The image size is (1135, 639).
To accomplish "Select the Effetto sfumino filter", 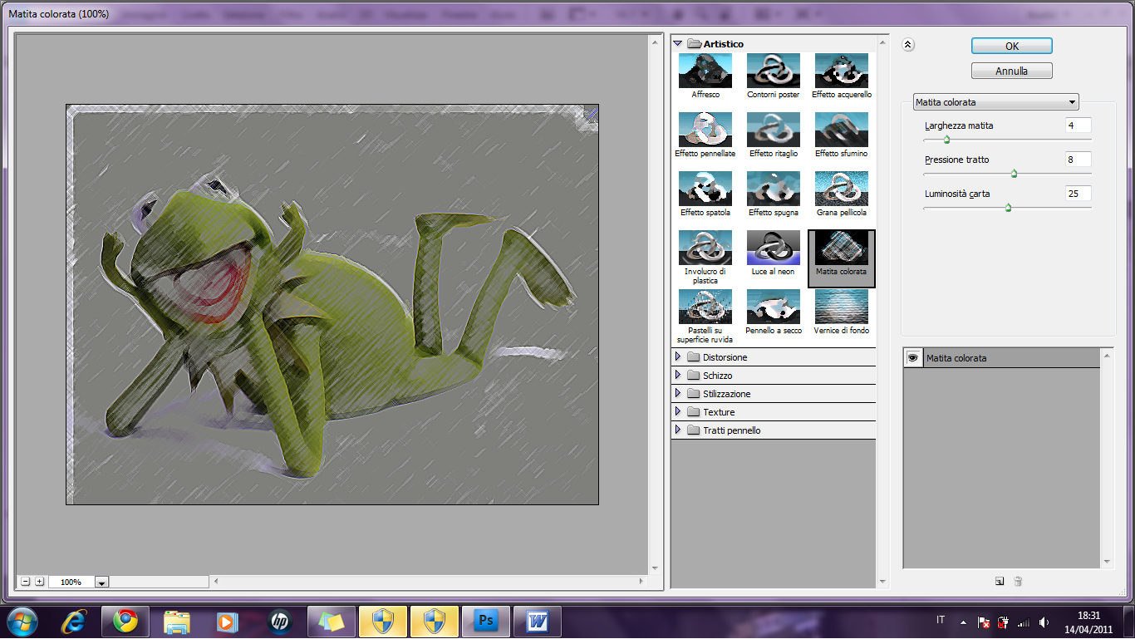I will click(842, 130).
